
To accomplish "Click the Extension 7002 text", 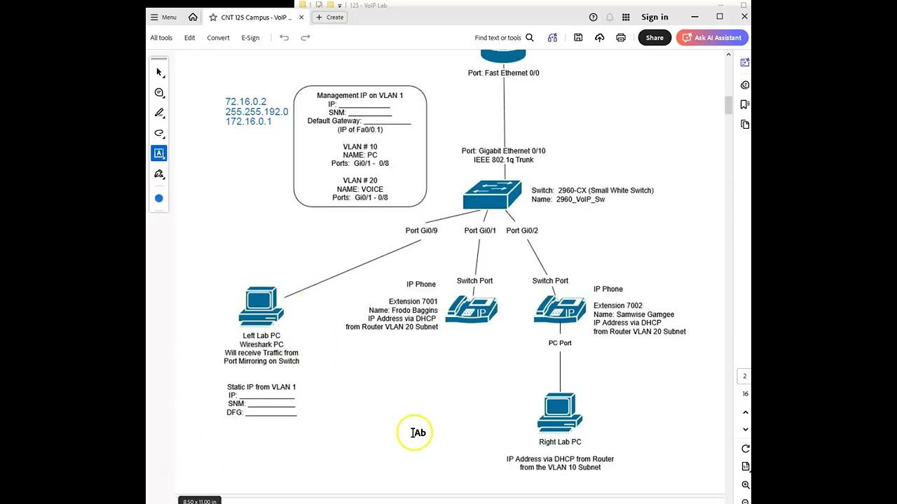I will click(x=617, y=306).
